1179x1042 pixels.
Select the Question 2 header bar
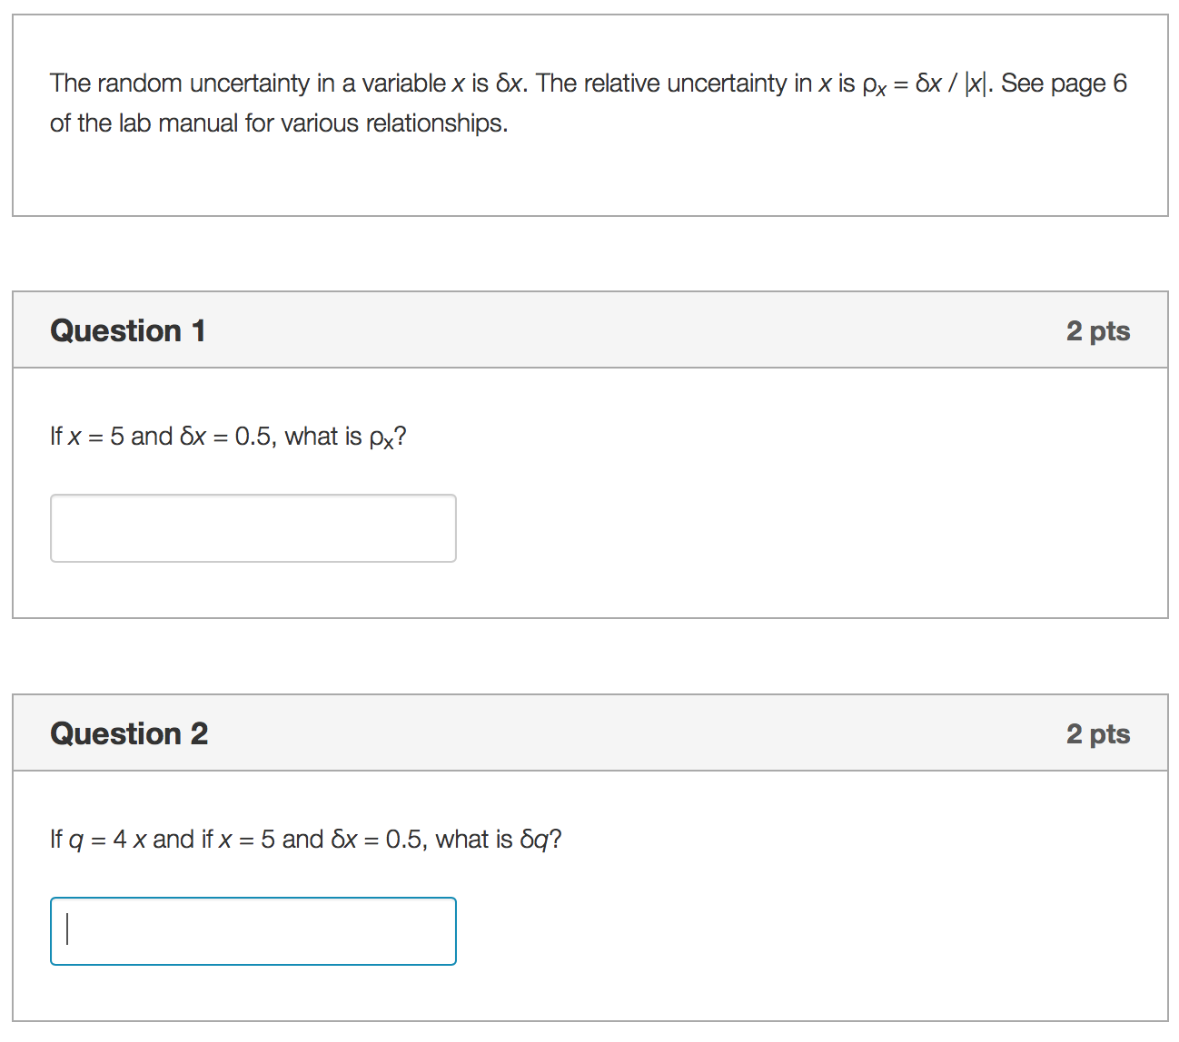[589, 732]
